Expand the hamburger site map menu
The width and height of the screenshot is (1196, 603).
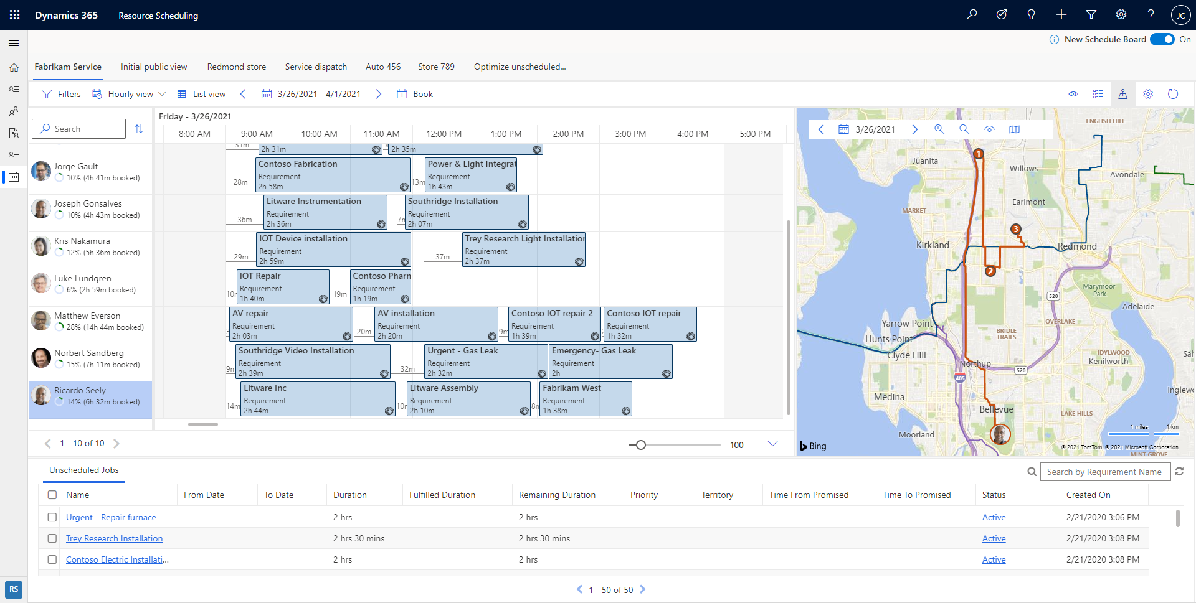point(14,43)
